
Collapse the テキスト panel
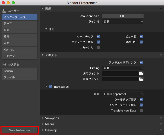click(43, 55)
